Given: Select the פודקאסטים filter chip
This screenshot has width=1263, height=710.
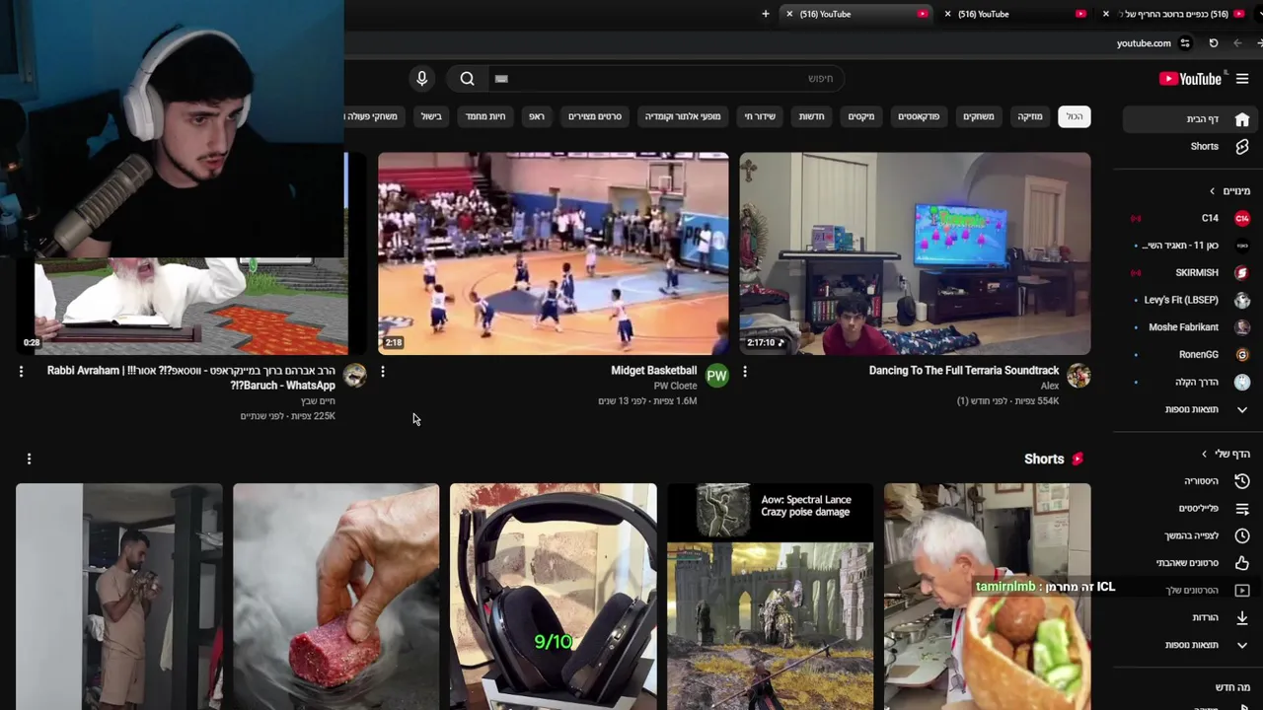Looking at the screenshot, I should coord(919,116).
